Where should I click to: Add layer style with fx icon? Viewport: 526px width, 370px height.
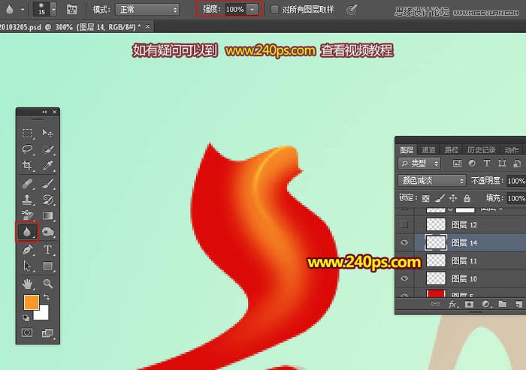point(452,304)
